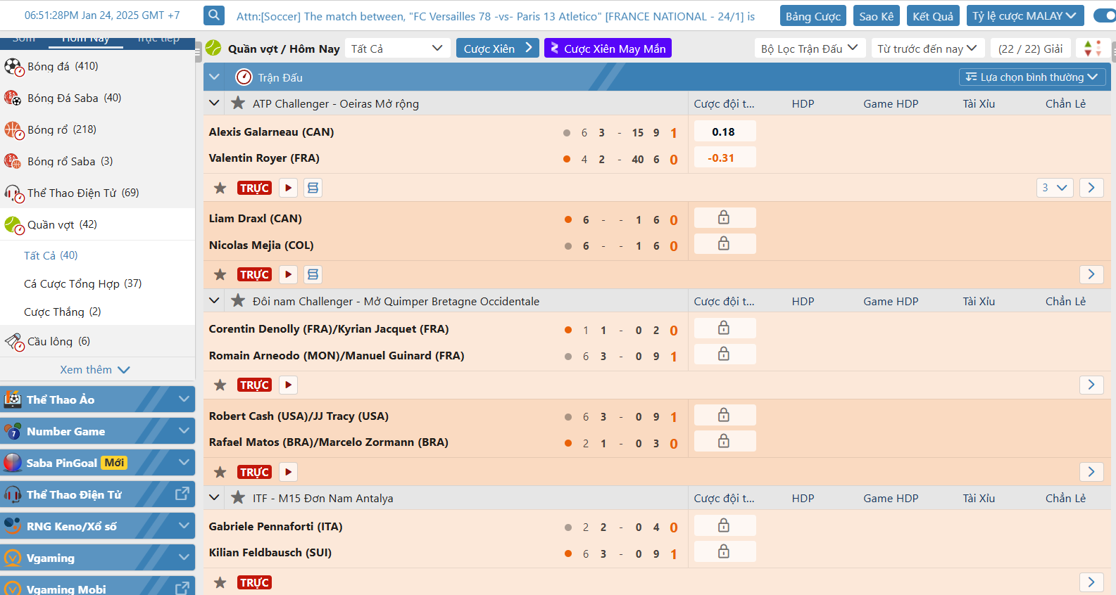
Task: Favorite the Pennaforti vs Feldbausch match star
Action: point(220,582)
